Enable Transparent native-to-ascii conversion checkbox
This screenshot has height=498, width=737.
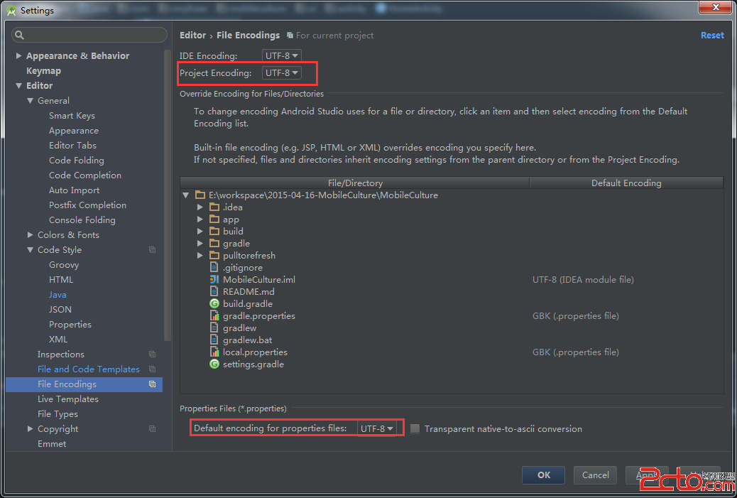click(x=415, y=428)
